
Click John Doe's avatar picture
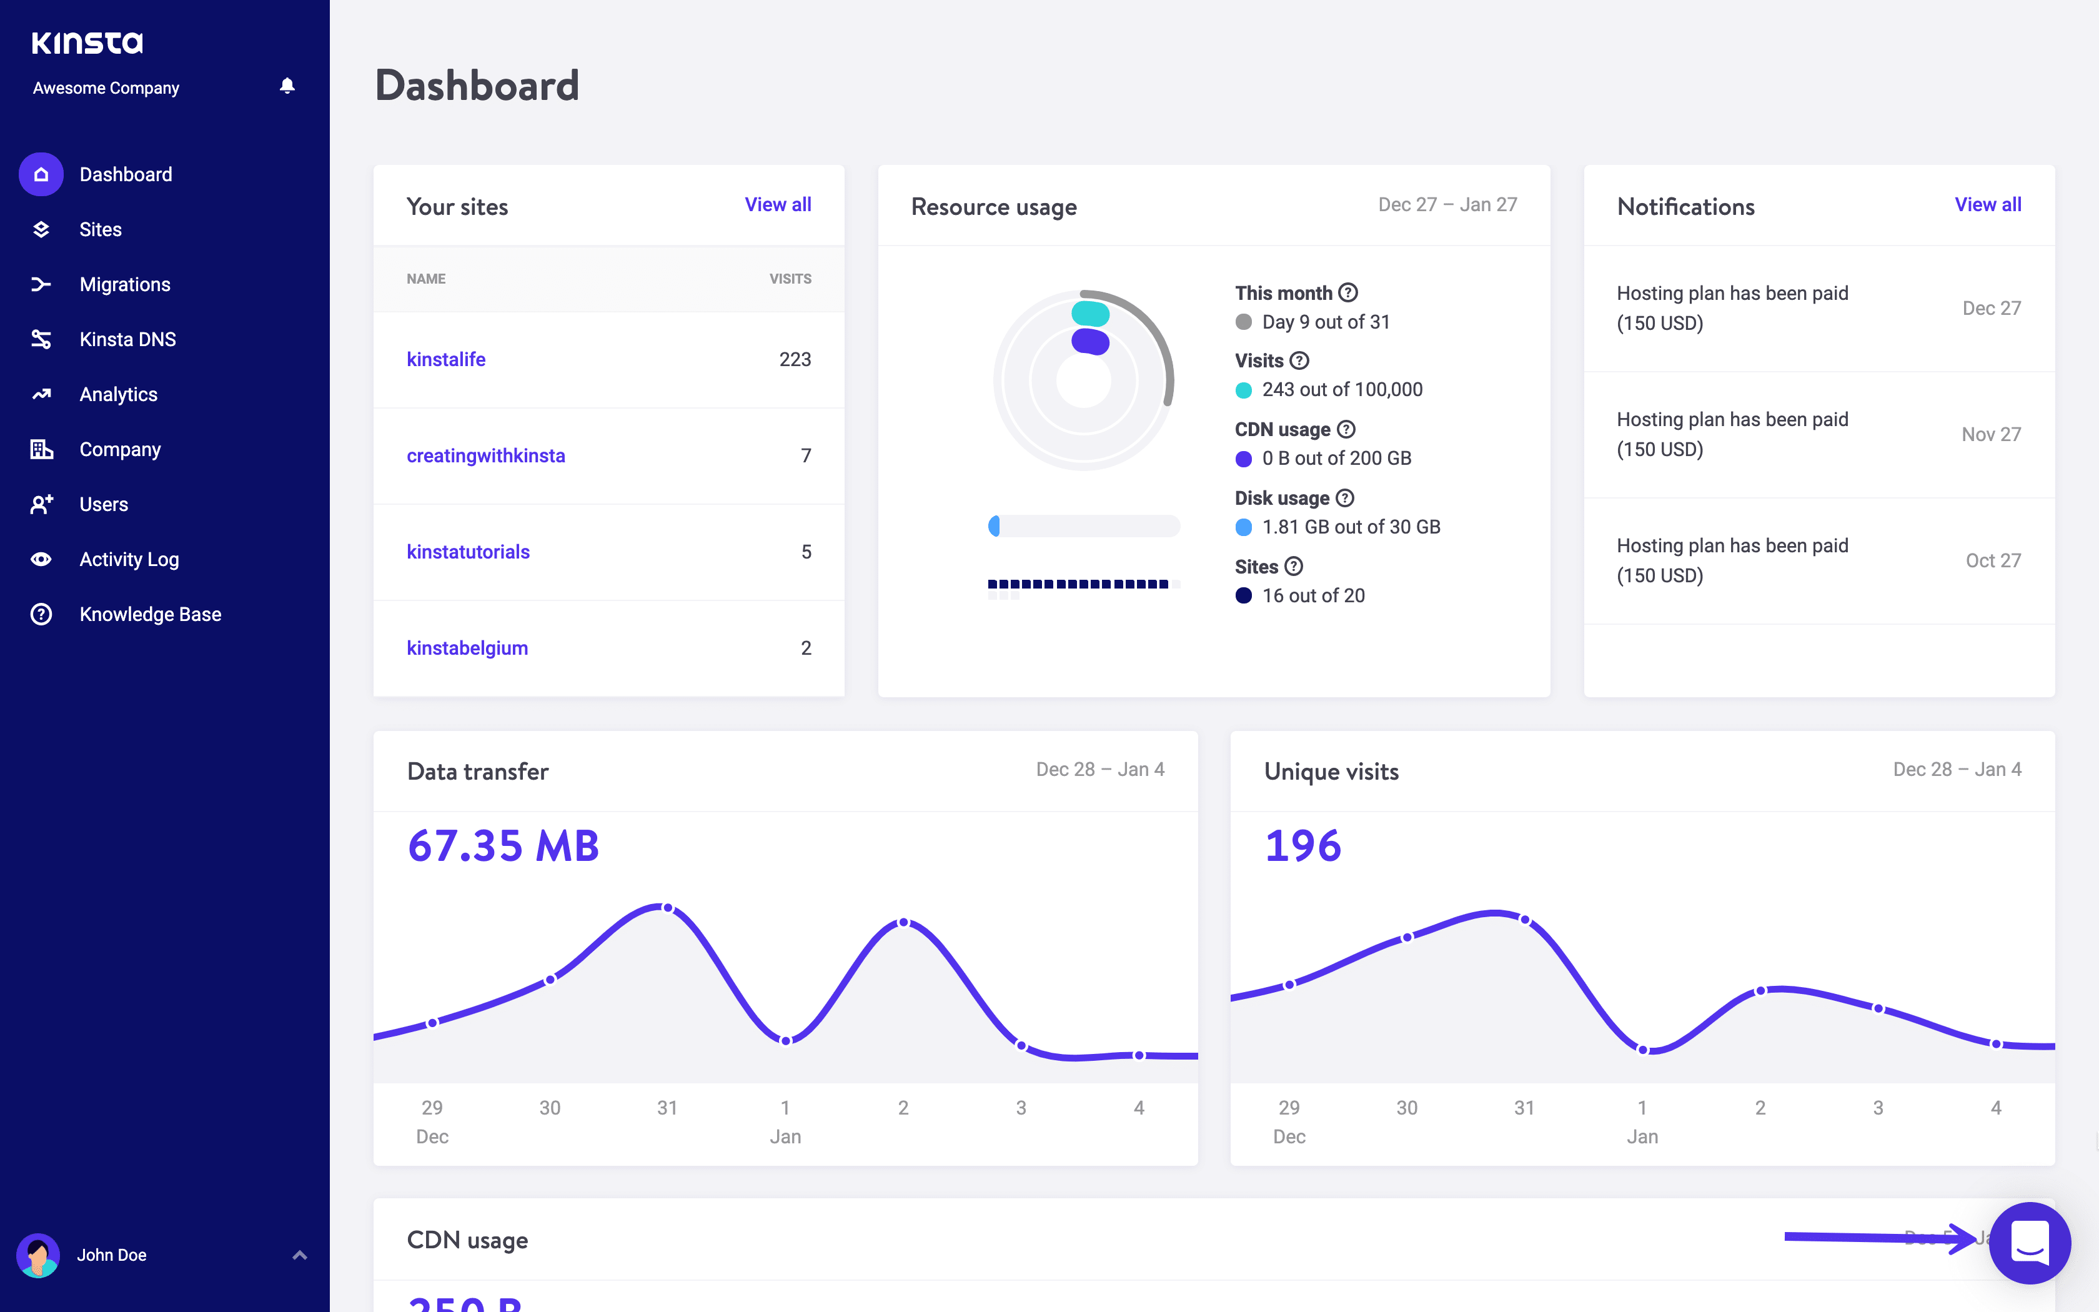[38, 1255]
